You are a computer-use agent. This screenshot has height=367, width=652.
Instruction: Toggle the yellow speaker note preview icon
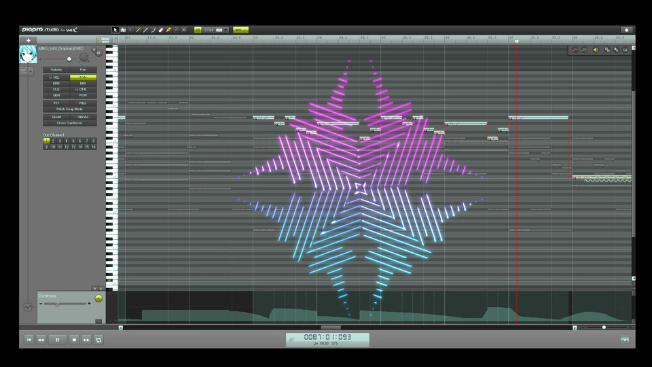[x=596, y=50]
